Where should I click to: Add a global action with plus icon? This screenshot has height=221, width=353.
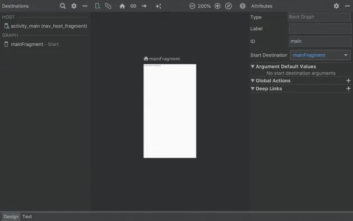coord(349,81)
